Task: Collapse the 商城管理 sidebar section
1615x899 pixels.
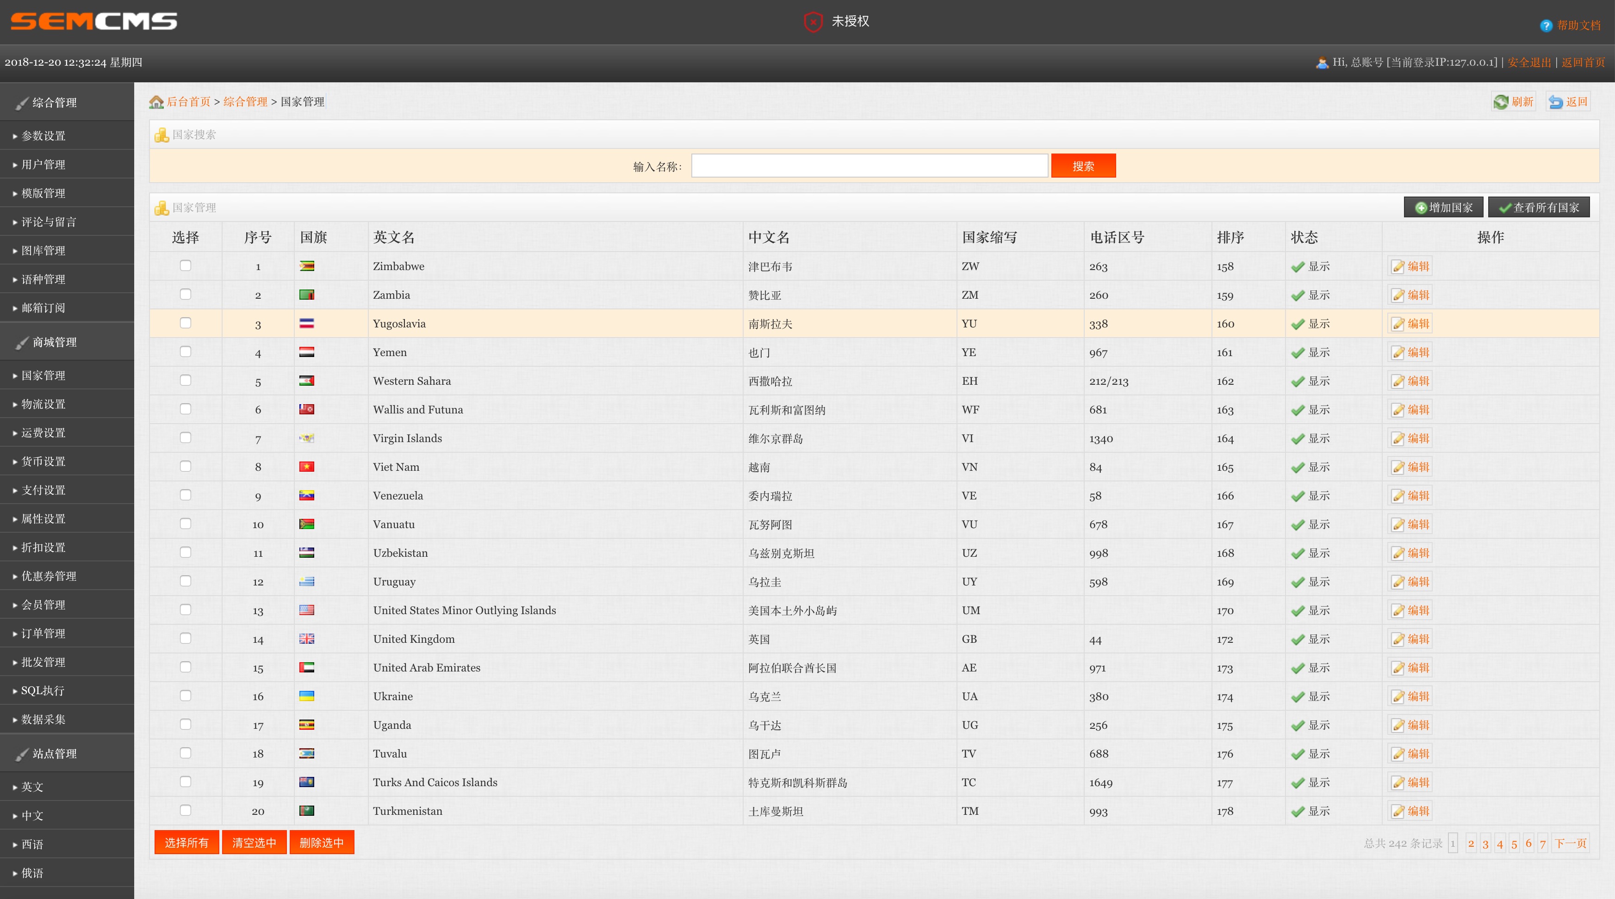Action: tap(55, 342)
